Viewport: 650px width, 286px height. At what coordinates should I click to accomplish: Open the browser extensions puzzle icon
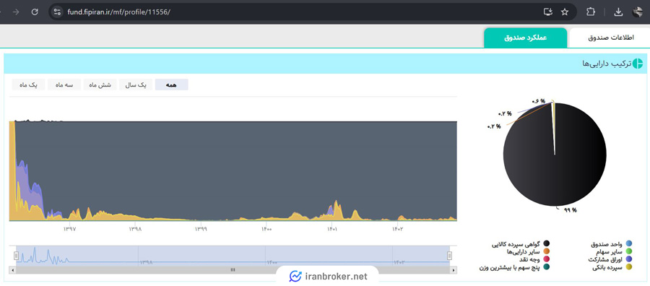click(590, 12)
